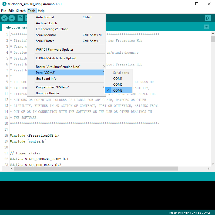Open Serial Monitor magnifier icon in toolbar
The width and height of the screenshot is (215, 215).
click(x=208, y=18)
